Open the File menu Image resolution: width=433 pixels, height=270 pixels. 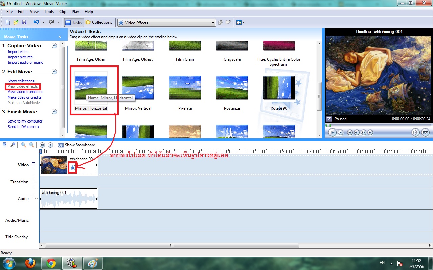9,11
